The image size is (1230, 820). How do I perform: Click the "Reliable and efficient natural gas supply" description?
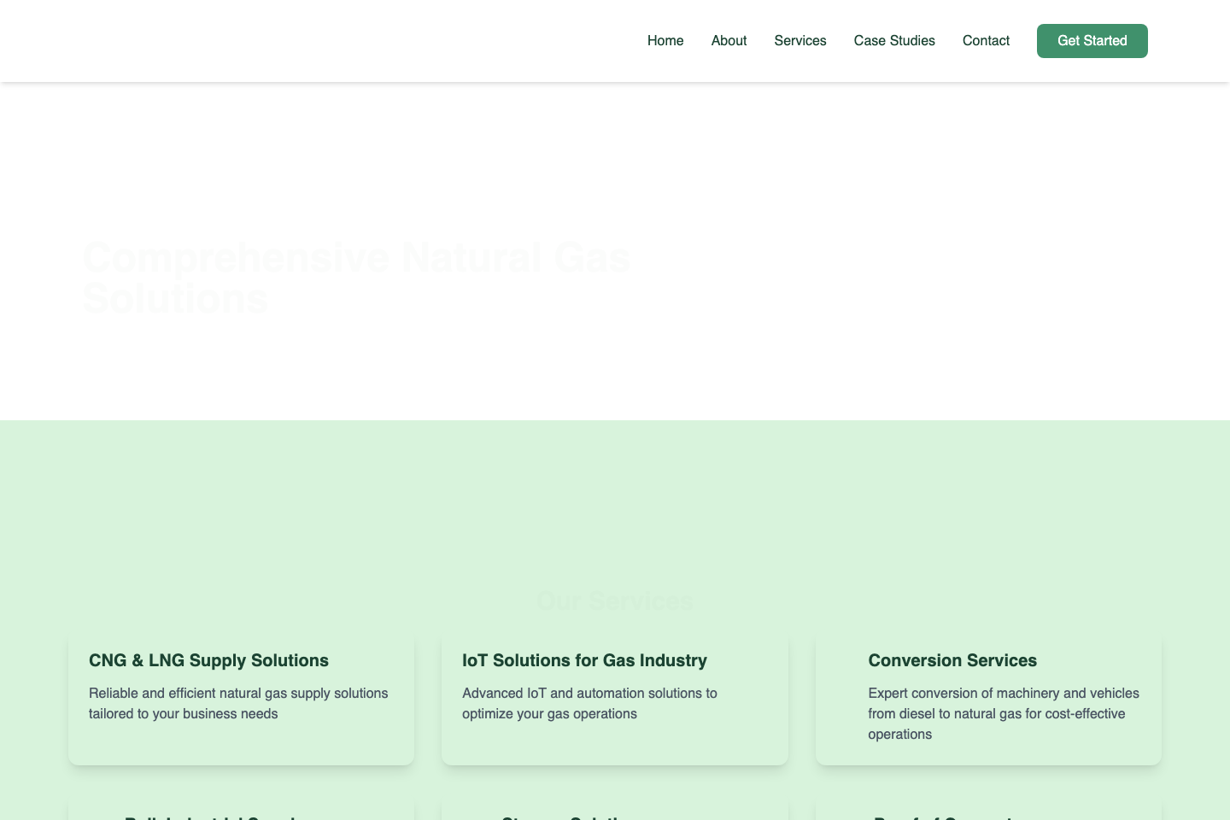click(238, 703)
